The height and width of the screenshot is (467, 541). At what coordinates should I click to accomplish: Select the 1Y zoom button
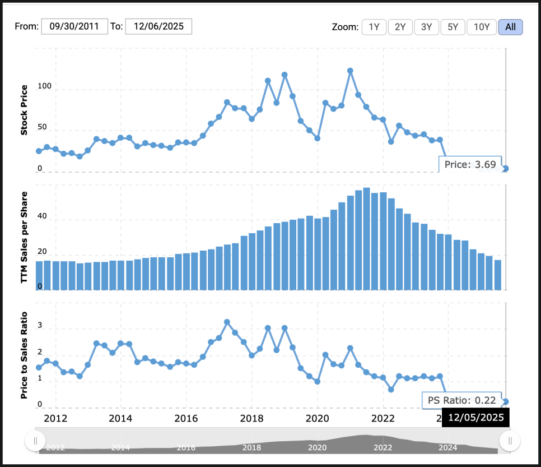(x=375, y=27)
